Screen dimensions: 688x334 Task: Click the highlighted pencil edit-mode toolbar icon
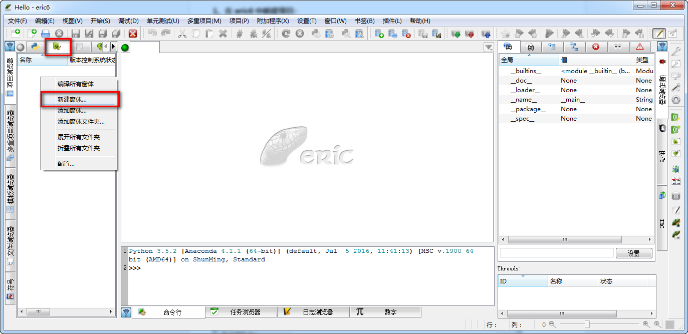659,34
